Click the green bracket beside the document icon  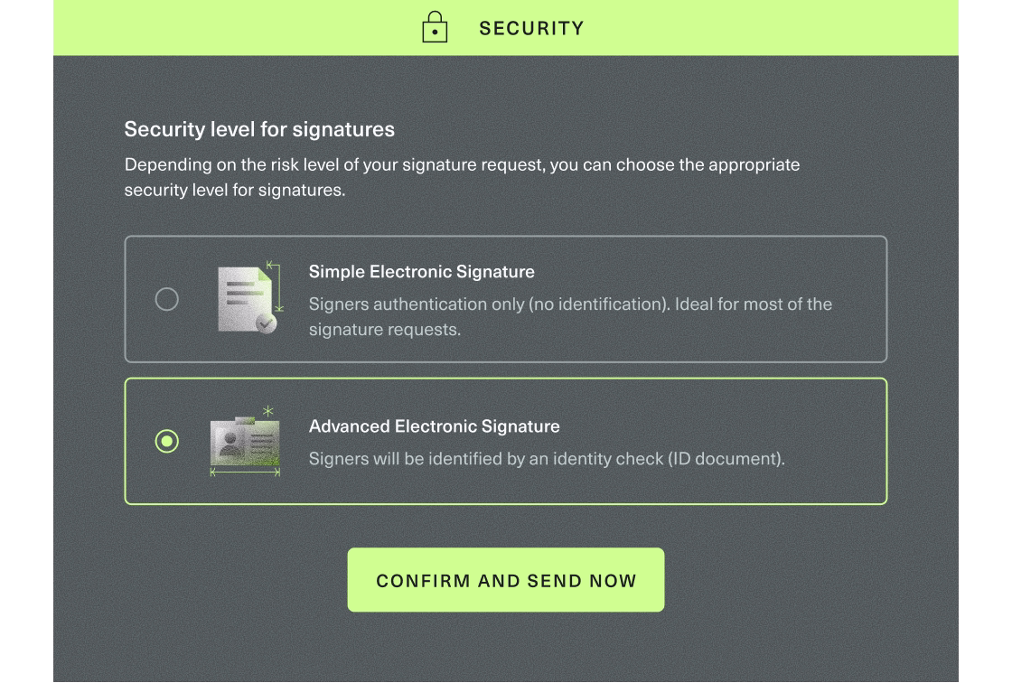(x=278, y=287)
